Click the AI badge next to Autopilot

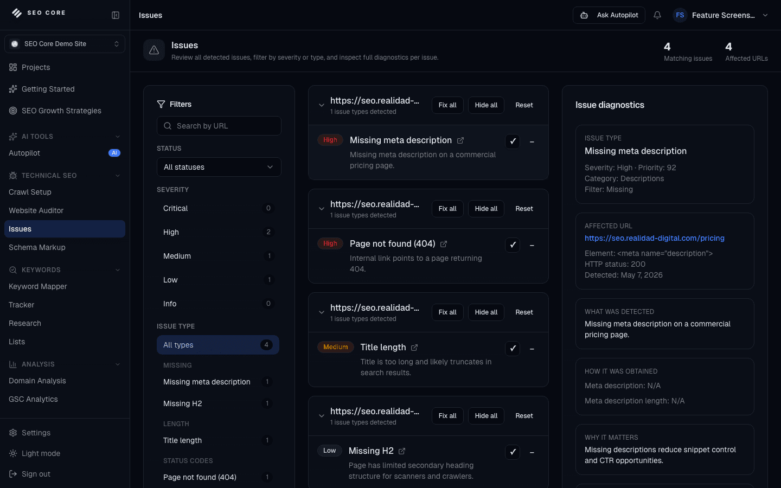[x=114, y=153]
